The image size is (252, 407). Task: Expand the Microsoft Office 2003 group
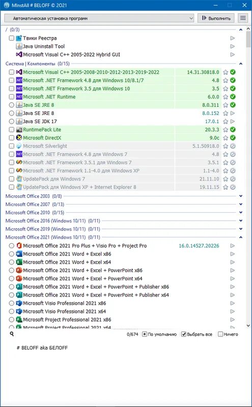coord(241,196)
